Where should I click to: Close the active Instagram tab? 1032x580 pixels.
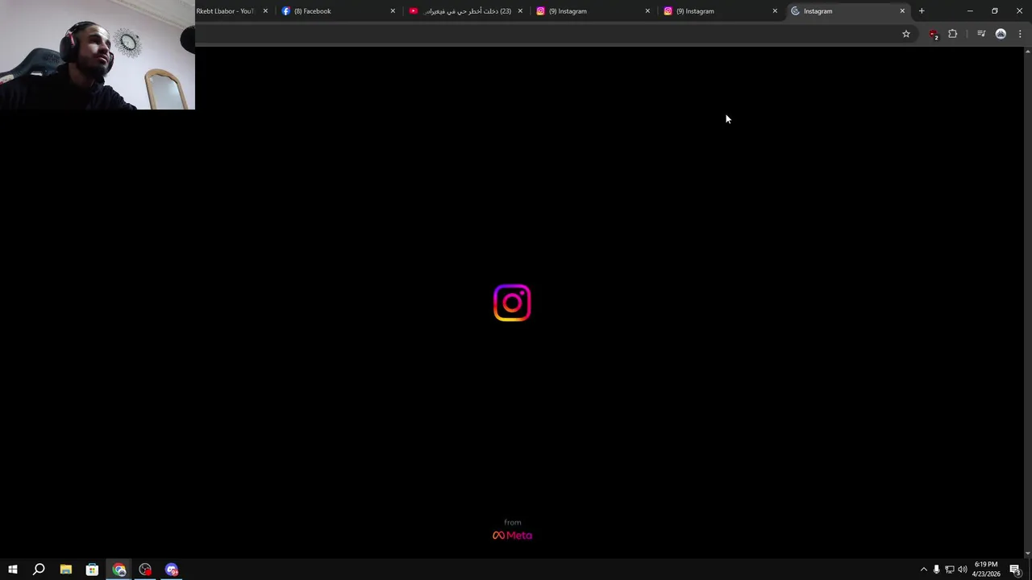(902, 11)
